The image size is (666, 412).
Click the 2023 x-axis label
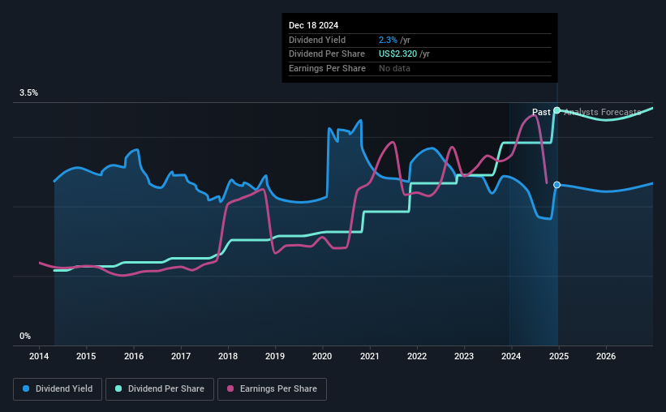pos(464,356)
